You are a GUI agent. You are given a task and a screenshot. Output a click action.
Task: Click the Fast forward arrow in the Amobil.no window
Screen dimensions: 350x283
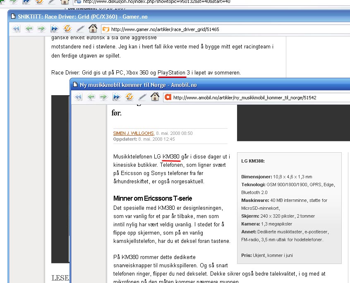coord(116,97)
